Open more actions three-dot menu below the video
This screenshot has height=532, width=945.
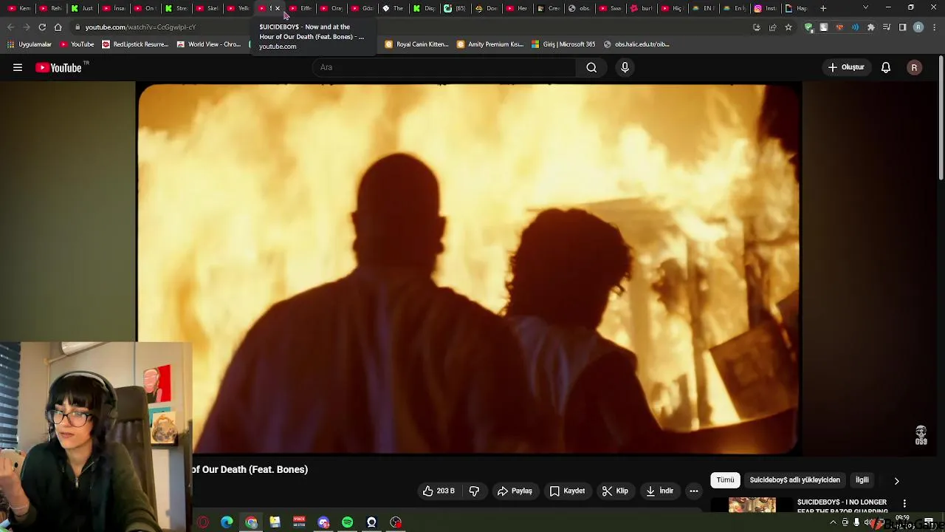(693, 491)
